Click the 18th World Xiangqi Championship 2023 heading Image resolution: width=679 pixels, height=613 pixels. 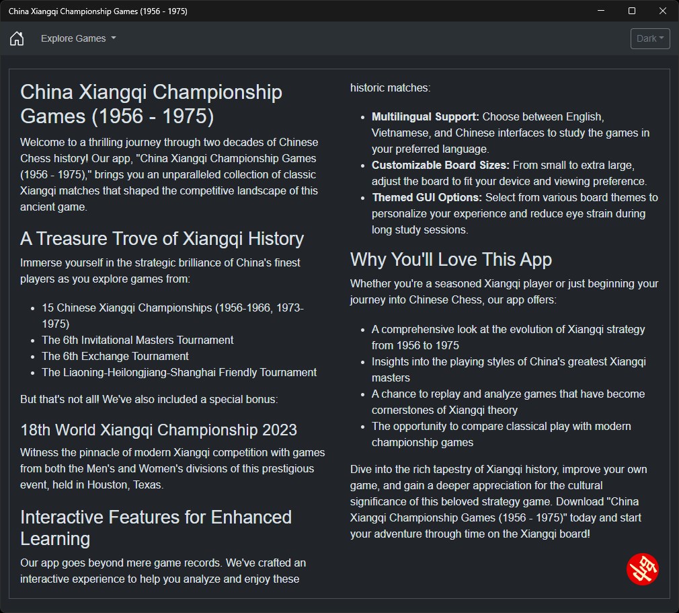tap(159, 429)
